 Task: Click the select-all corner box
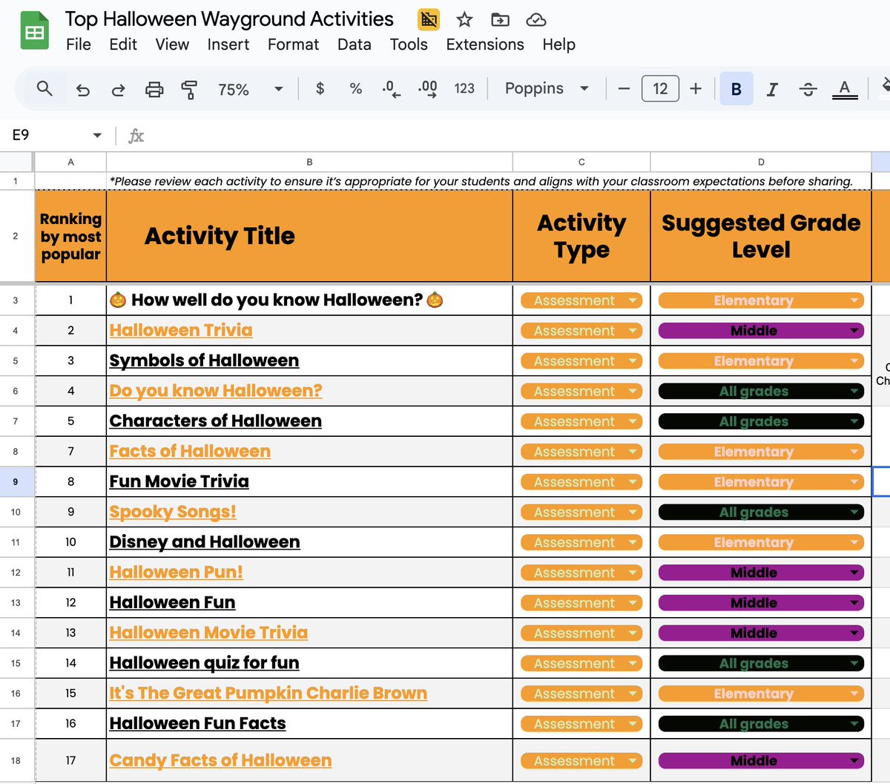tap(16, 162)
